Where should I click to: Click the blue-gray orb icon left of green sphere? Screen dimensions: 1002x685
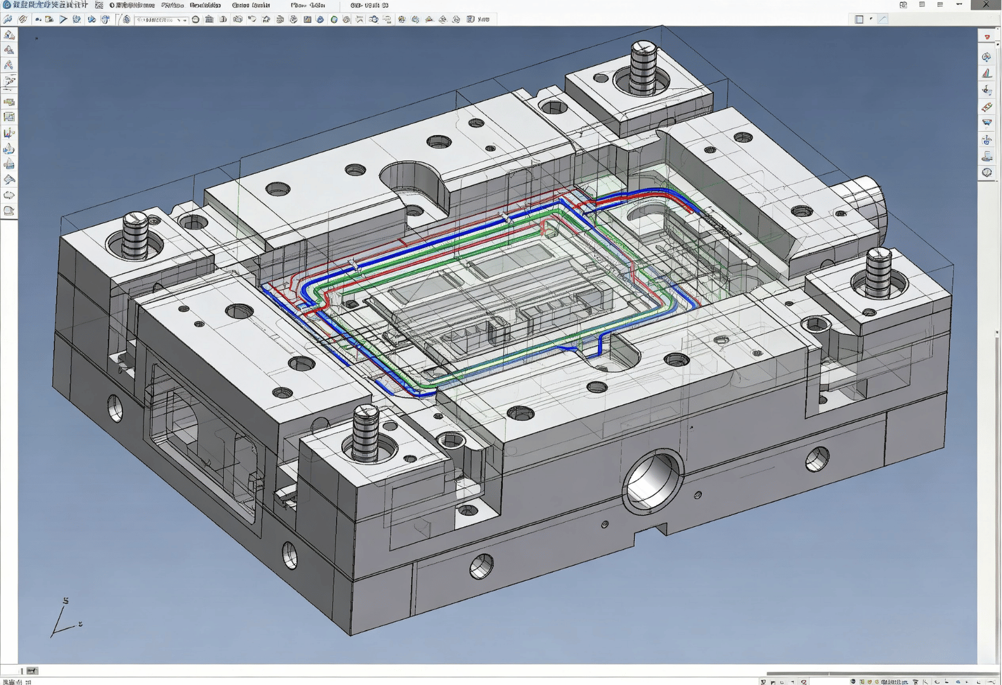tap(320, 20)
